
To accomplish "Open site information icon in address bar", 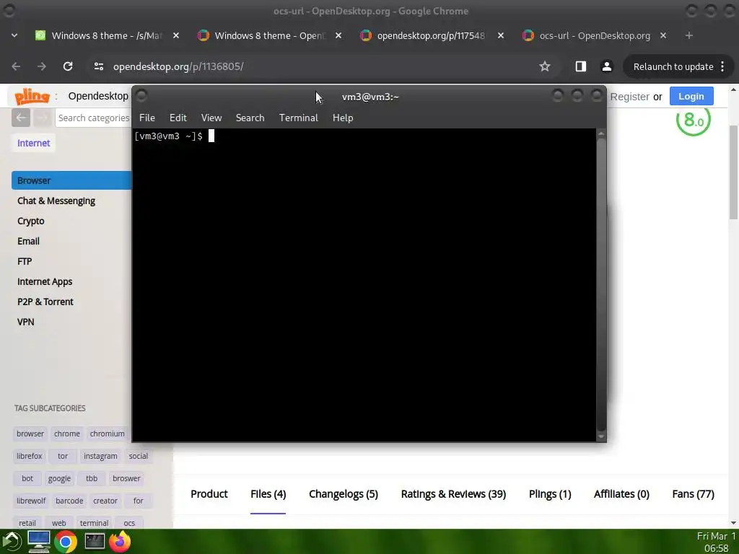I will pos(98,66).
